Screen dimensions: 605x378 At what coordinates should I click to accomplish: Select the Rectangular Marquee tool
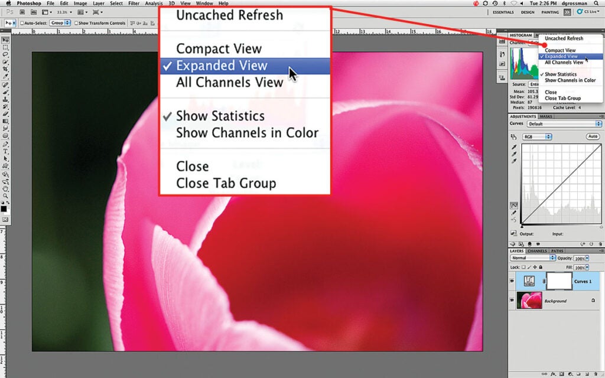point(5,47)
